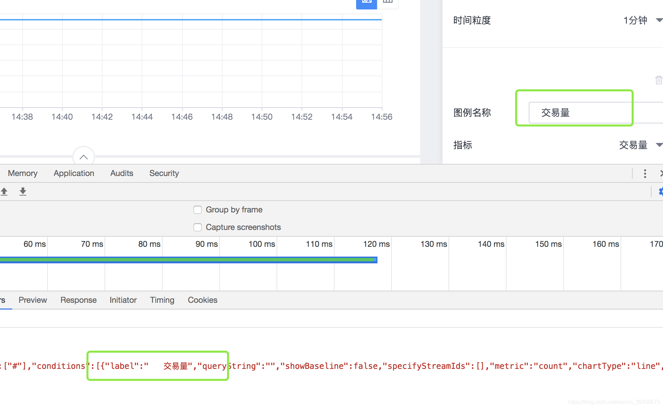Switch to the Initiator tab

tap(123, 300)
